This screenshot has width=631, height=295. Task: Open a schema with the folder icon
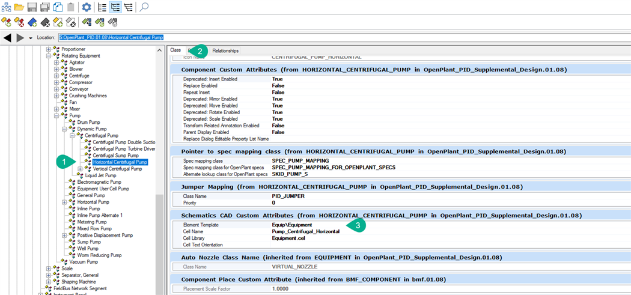tap(19, 7)
